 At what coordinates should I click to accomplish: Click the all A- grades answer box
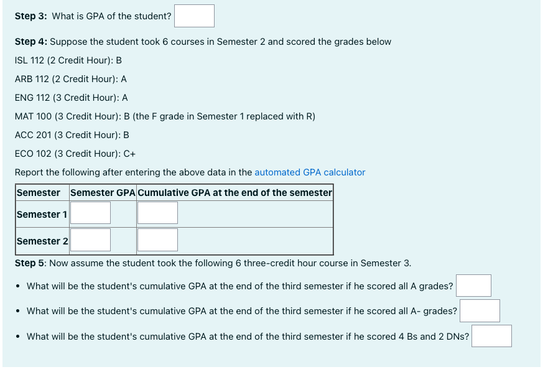tap(480, 310)
